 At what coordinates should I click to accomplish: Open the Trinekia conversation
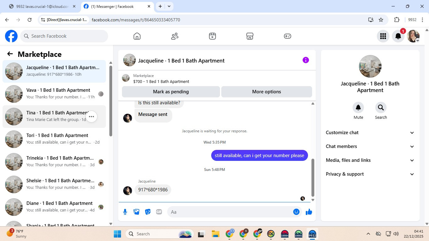54,162
